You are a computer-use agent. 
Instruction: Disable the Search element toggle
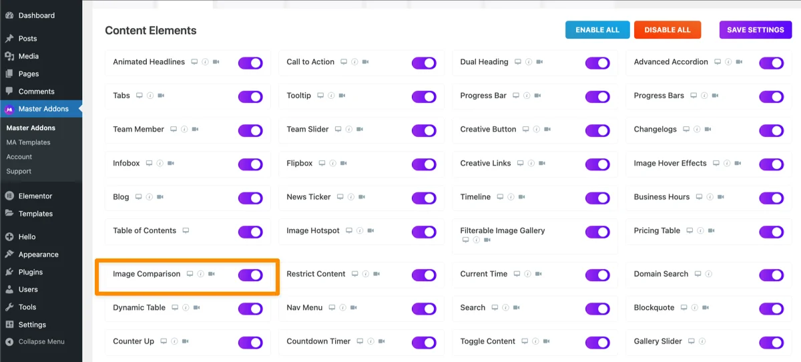point(597,309)
